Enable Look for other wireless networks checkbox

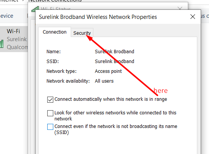click(x=50, y=113)
